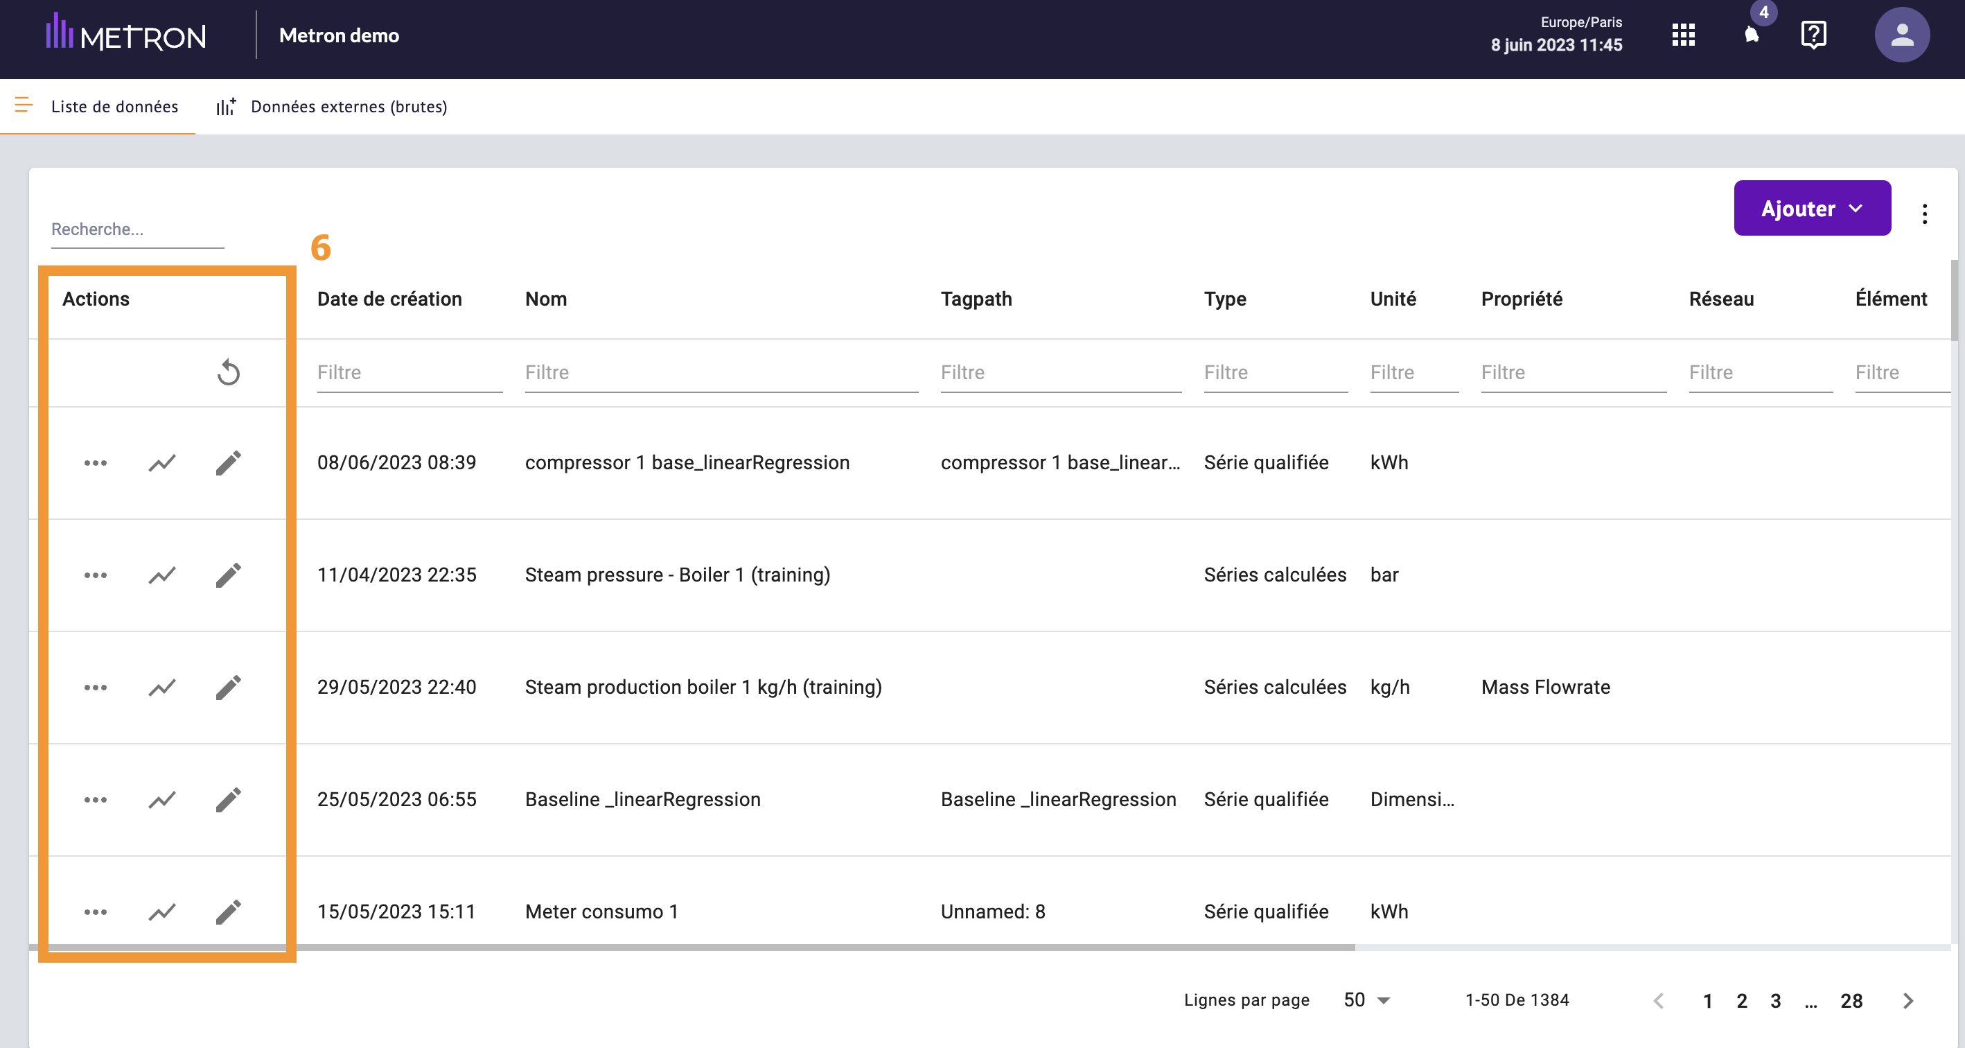The image size is (1965, 1048).
Task: Sort by Réseau column header
Action: pos(1721,299)
